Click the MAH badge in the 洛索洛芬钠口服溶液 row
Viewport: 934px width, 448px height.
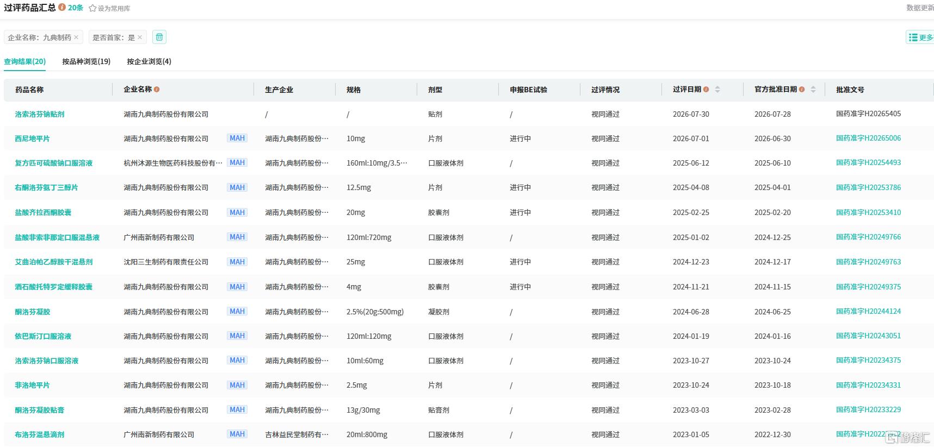[237, 361]
